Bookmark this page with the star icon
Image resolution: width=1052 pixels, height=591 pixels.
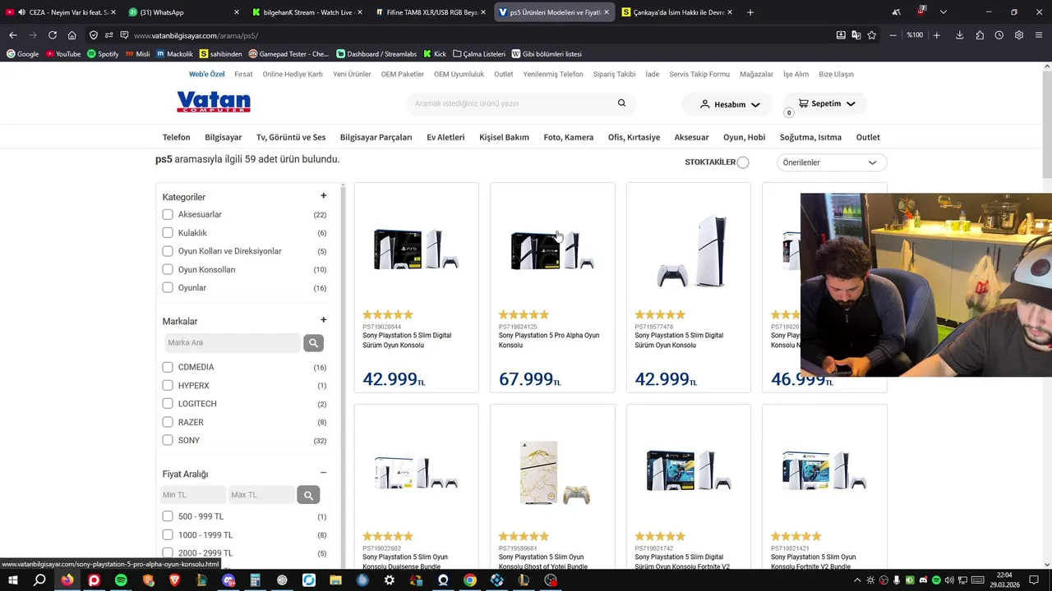[872, 35]
